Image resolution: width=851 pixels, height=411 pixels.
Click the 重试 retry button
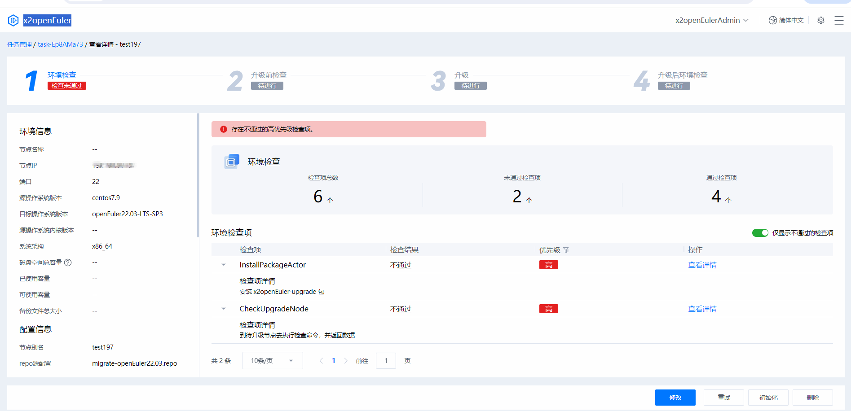723,398
